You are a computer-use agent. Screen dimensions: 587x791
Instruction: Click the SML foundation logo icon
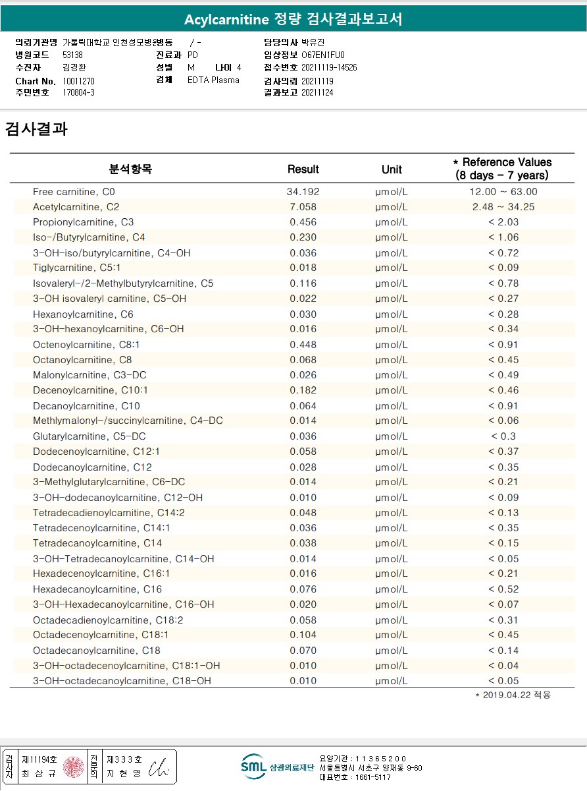(253, 767)
